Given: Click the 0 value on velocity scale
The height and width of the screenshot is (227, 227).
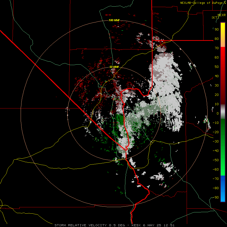Looking at the screenshot, I should pyautogui.click(x=218, y=113).
